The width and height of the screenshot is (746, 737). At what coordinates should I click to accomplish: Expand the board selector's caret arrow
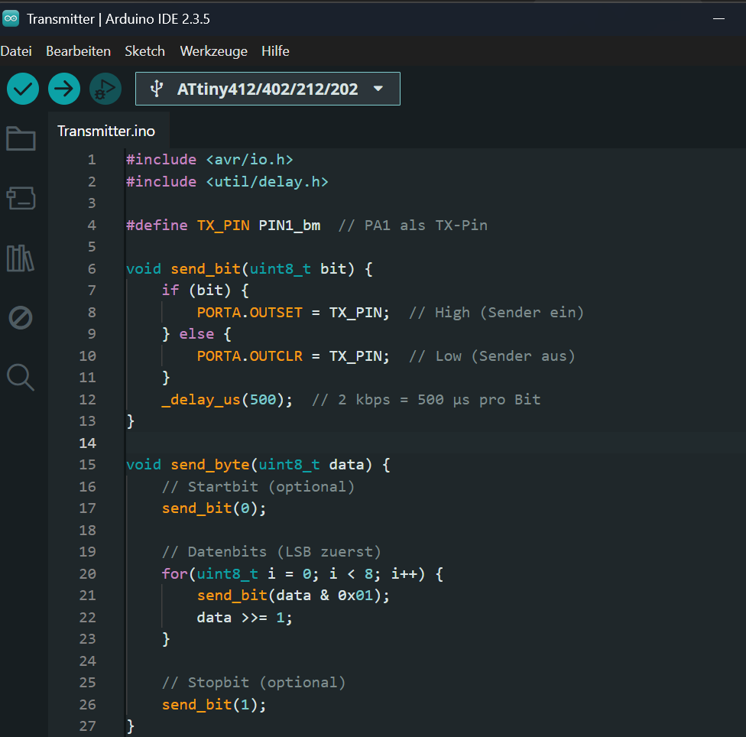point(378,89)
